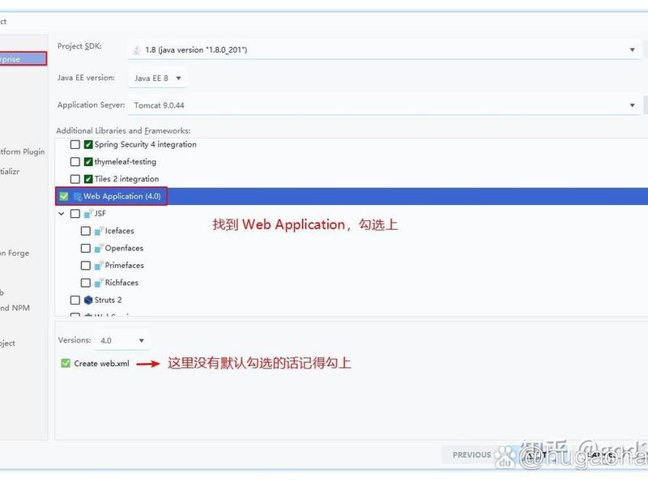Tick the Openfaces checkbox

click(x=86, y=249)
